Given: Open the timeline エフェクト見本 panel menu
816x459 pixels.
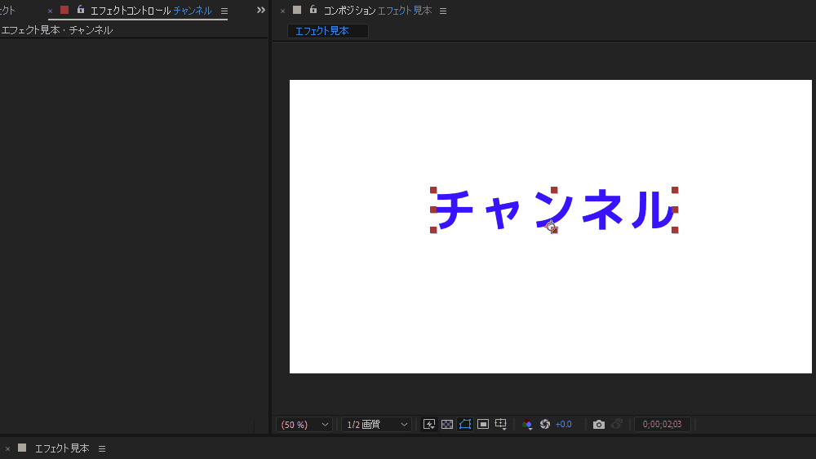Looking at the screenshot, I should 102,448.
